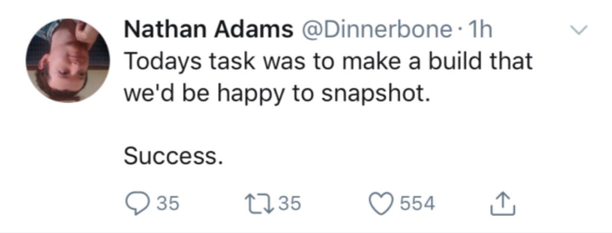The image size is (612, 233).
Task: Open the @Dinnerbone handle link
Action: [374, 31]
